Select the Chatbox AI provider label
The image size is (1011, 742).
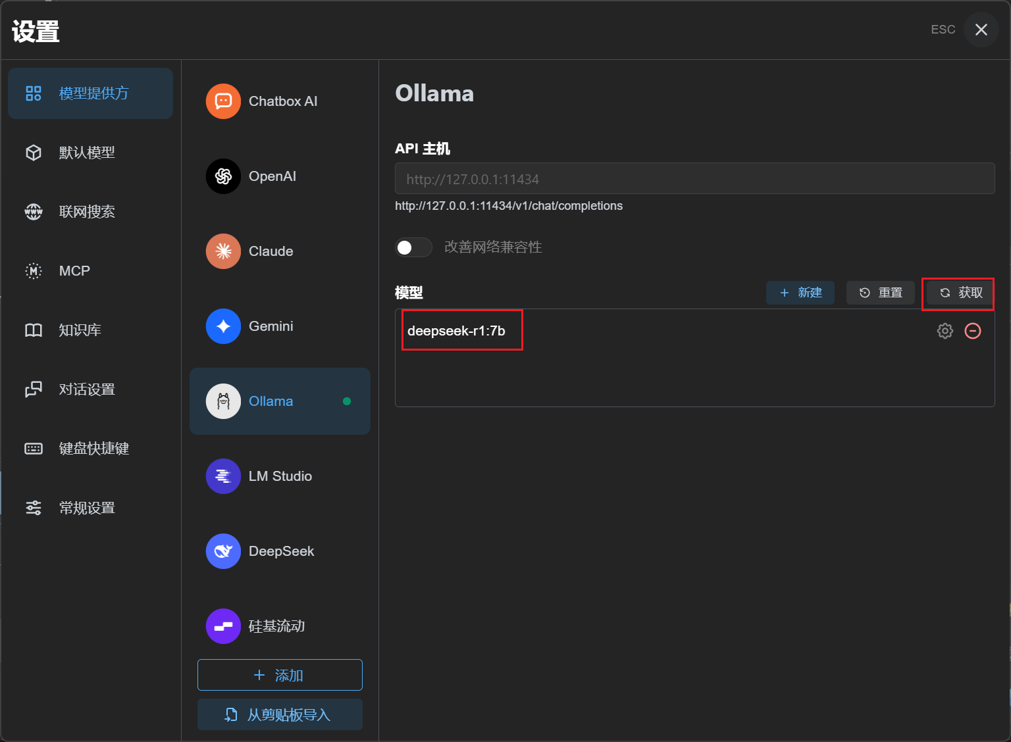point(283,101)
